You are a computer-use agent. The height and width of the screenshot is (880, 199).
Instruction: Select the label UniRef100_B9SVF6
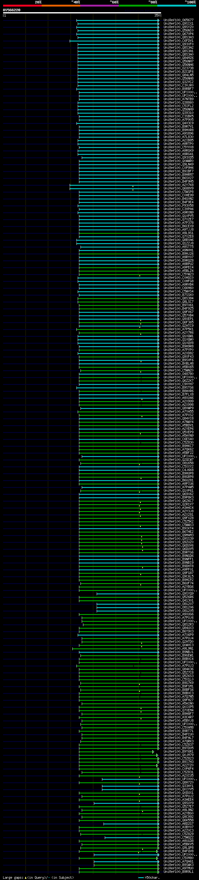pos(178,360)
